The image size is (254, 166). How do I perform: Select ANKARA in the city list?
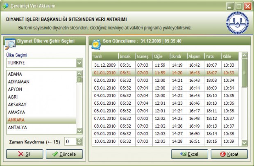click(x=41, y=120)
